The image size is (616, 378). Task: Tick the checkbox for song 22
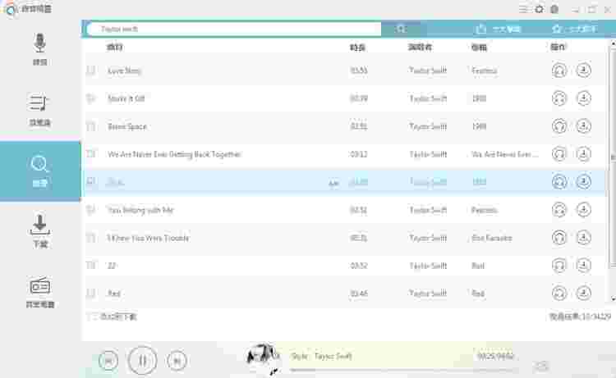click(x=90, y=266)
